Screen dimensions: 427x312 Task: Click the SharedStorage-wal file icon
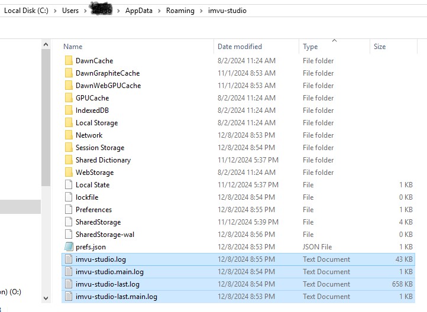pos(69,235)
